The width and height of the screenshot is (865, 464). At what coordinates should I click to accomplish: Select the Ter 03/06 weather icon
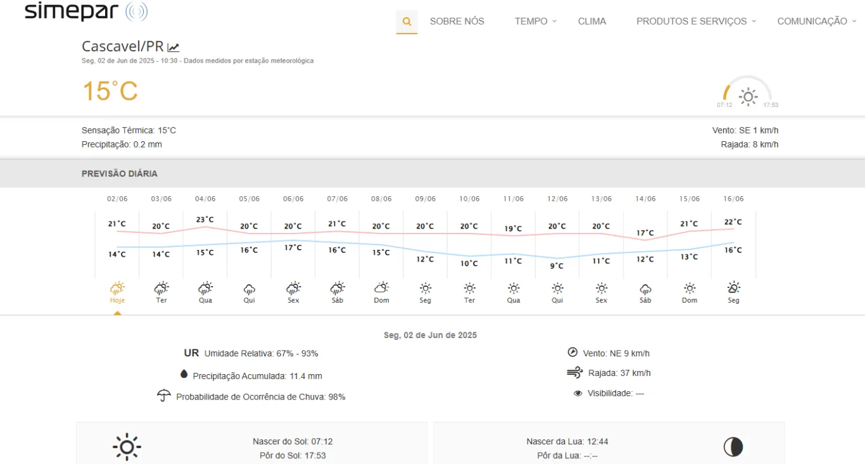point(161,289)
